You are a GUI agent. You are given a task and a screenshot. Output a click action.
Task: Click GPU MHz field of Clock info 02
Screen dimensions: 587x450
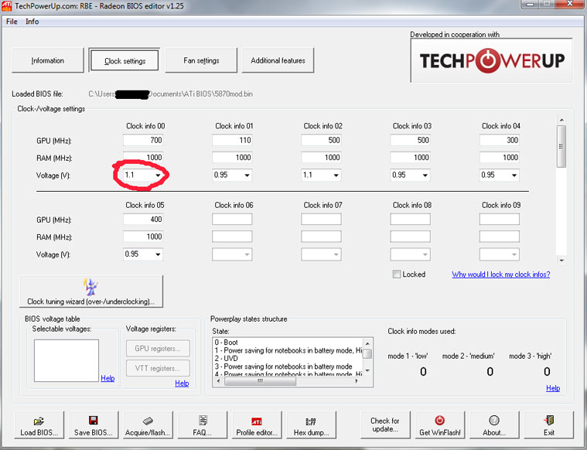click(321, 140)
